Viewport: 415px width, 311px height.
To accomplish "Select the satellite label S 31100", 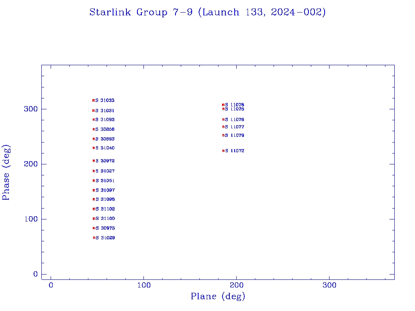I will [x=105, y=218].
